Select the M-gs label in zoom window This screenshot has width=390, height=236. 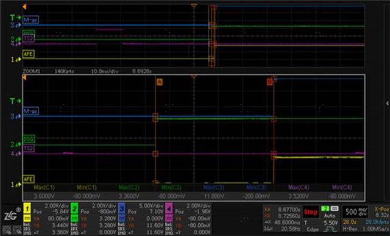(x=30, y=111)
